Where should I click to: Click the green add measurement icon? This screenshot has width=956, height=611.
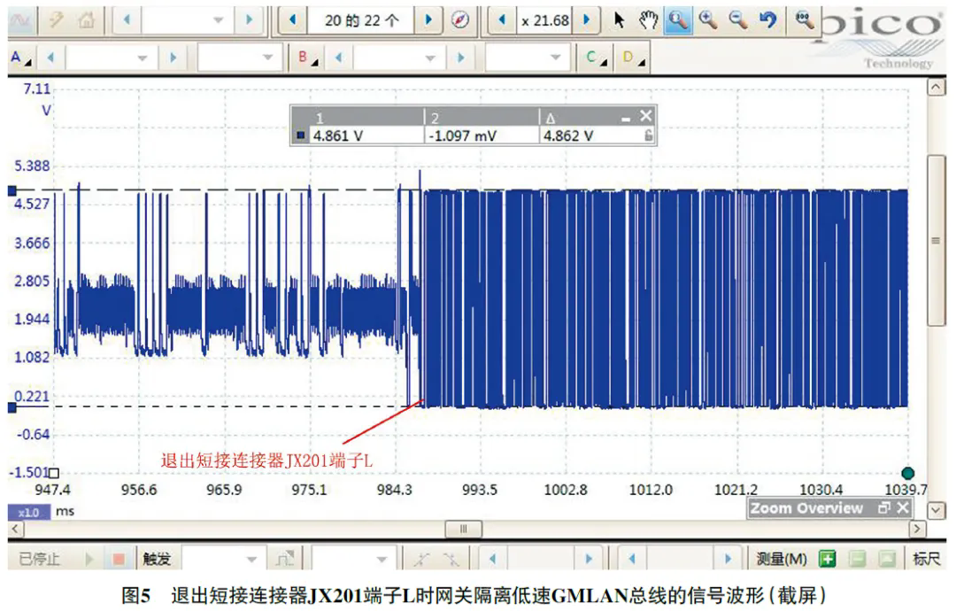tap(828, 559)
